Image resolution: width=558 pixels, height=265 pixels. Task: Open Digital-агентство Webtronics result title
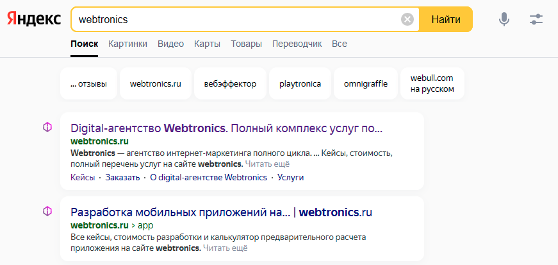click(226, 128)
